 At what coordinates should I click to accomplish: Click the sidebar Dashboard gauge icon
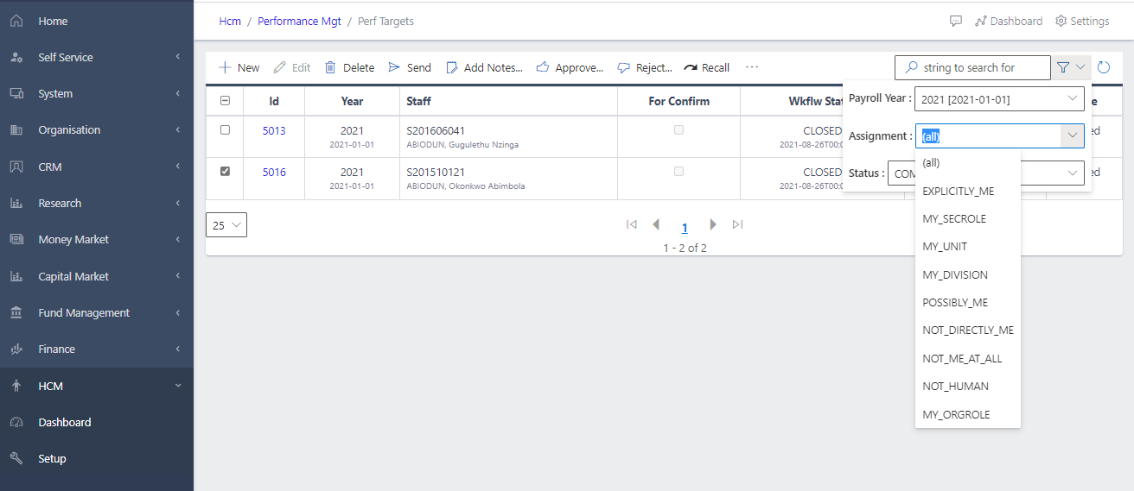pos(16,423)
